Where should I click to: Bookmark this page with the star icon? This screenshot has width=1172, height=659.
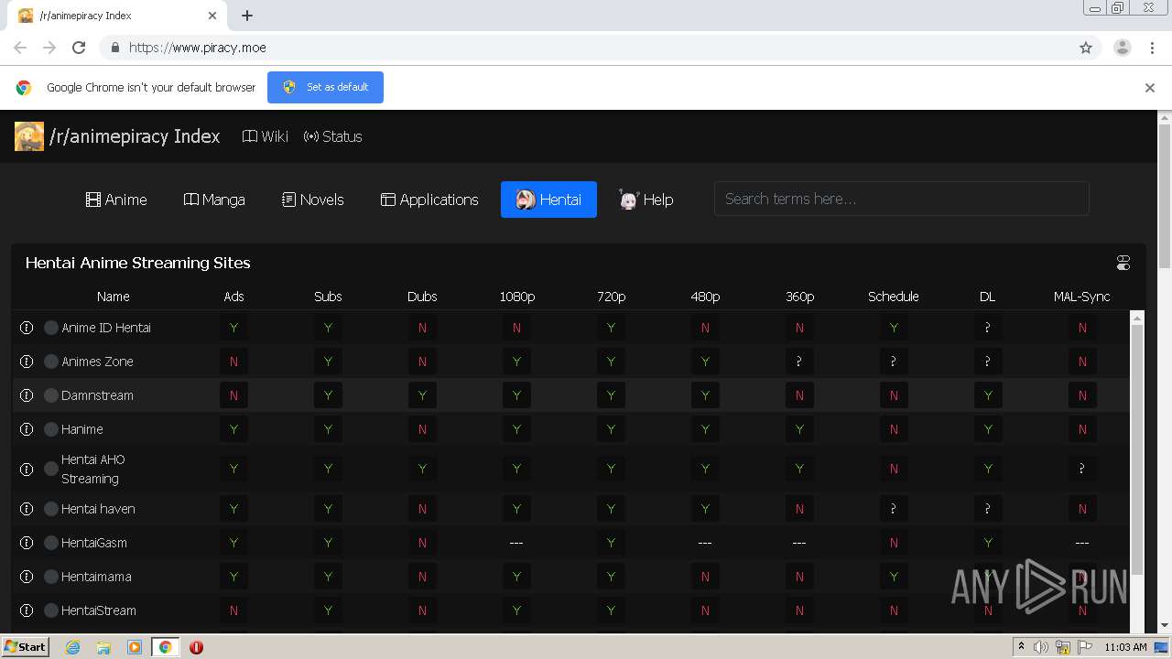point(1086,48)
